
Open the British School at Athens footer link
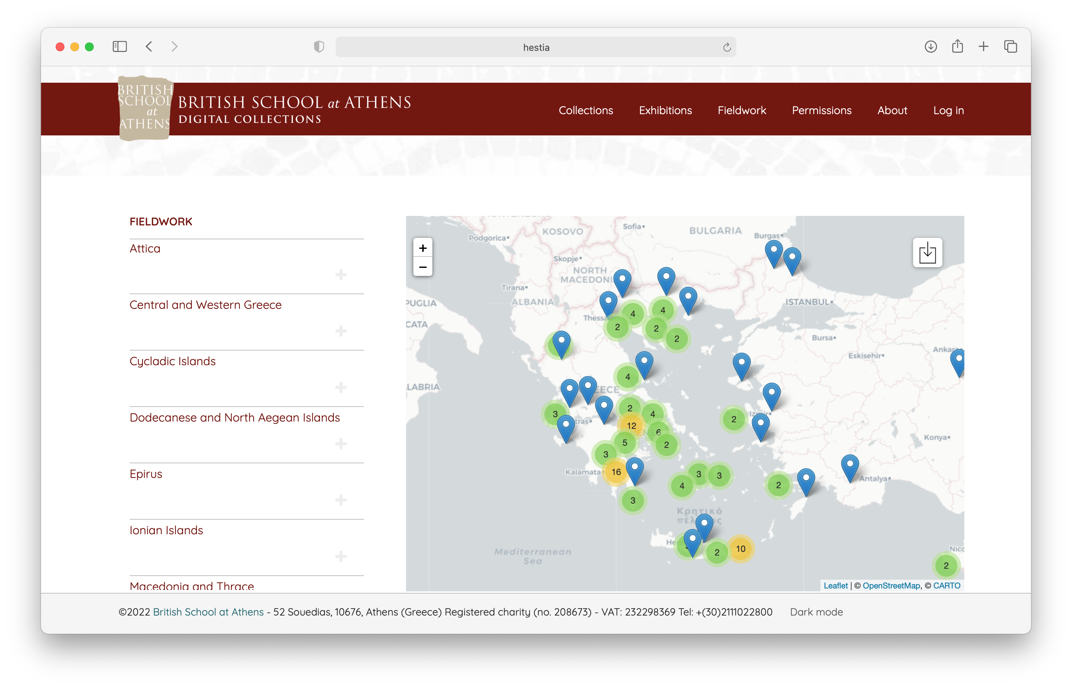pos(208,612)
